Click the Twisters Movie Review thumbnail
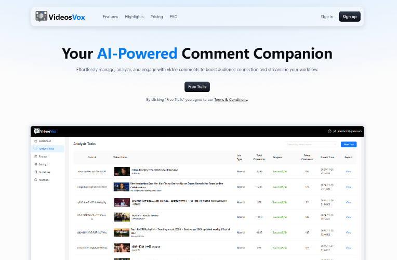 tap(122, 217)
